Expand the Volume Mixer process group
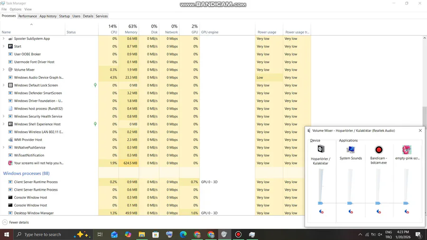427x240 pixels. click(3, 70)
